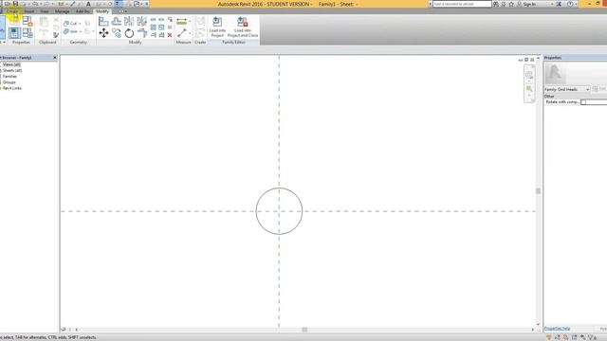Click the Offset tool icon

pyautogui.click(x=117, y=21)
